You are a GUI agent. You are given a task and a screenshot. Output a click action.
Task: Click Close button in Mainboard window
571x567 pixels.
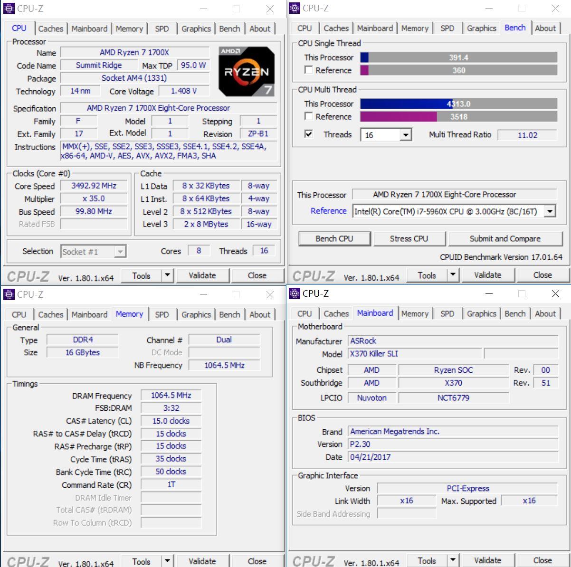click(542, 560)
